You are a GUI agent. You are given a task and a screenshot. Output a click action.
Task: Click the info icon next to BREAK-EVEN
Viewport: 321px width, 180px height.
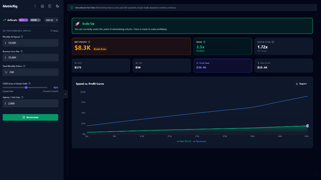pyautogui.click(x=273, y=42)
